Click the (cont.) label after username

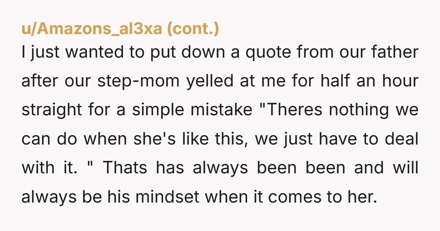193,29
